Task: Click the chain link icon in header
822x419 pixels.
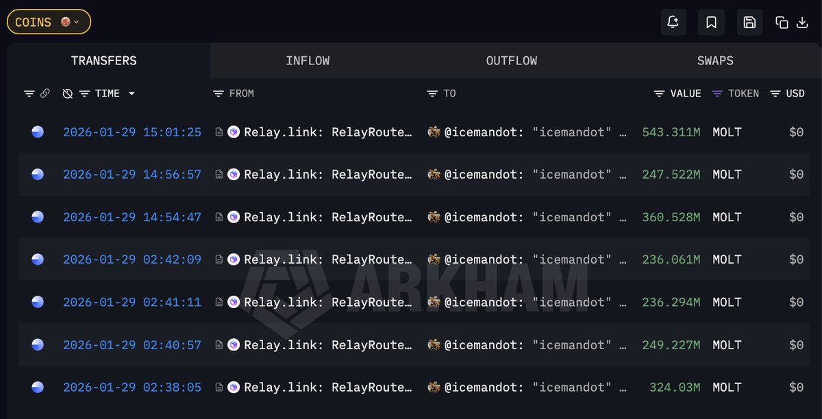Action: pyautogui.click(x=45, y=93)
